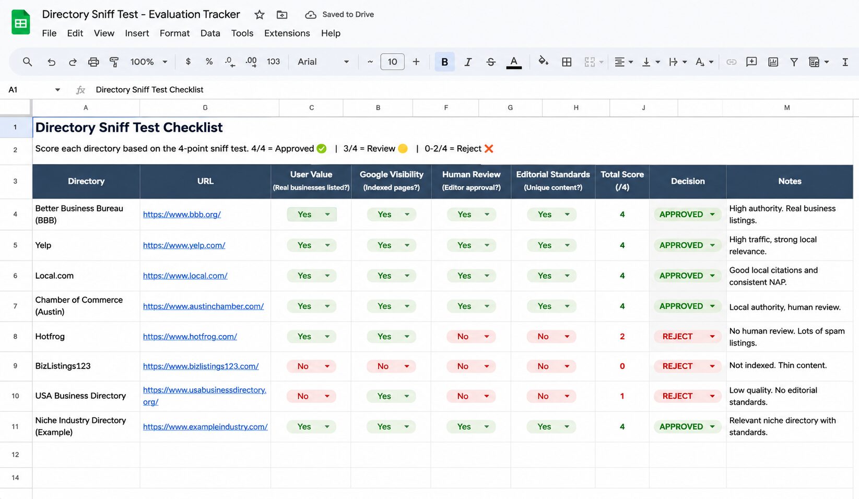Move document to folder icon

282,15
